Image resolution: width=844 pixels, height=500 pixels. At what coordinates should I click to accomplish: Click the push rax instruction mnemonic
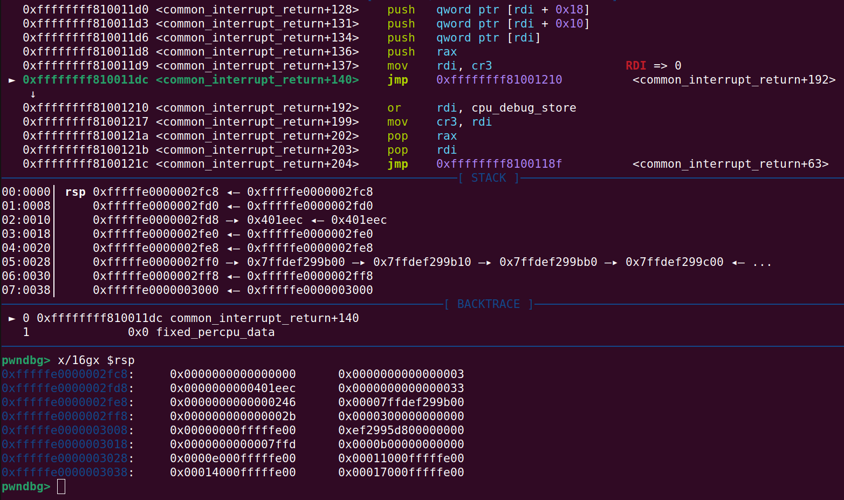[401, 52]
